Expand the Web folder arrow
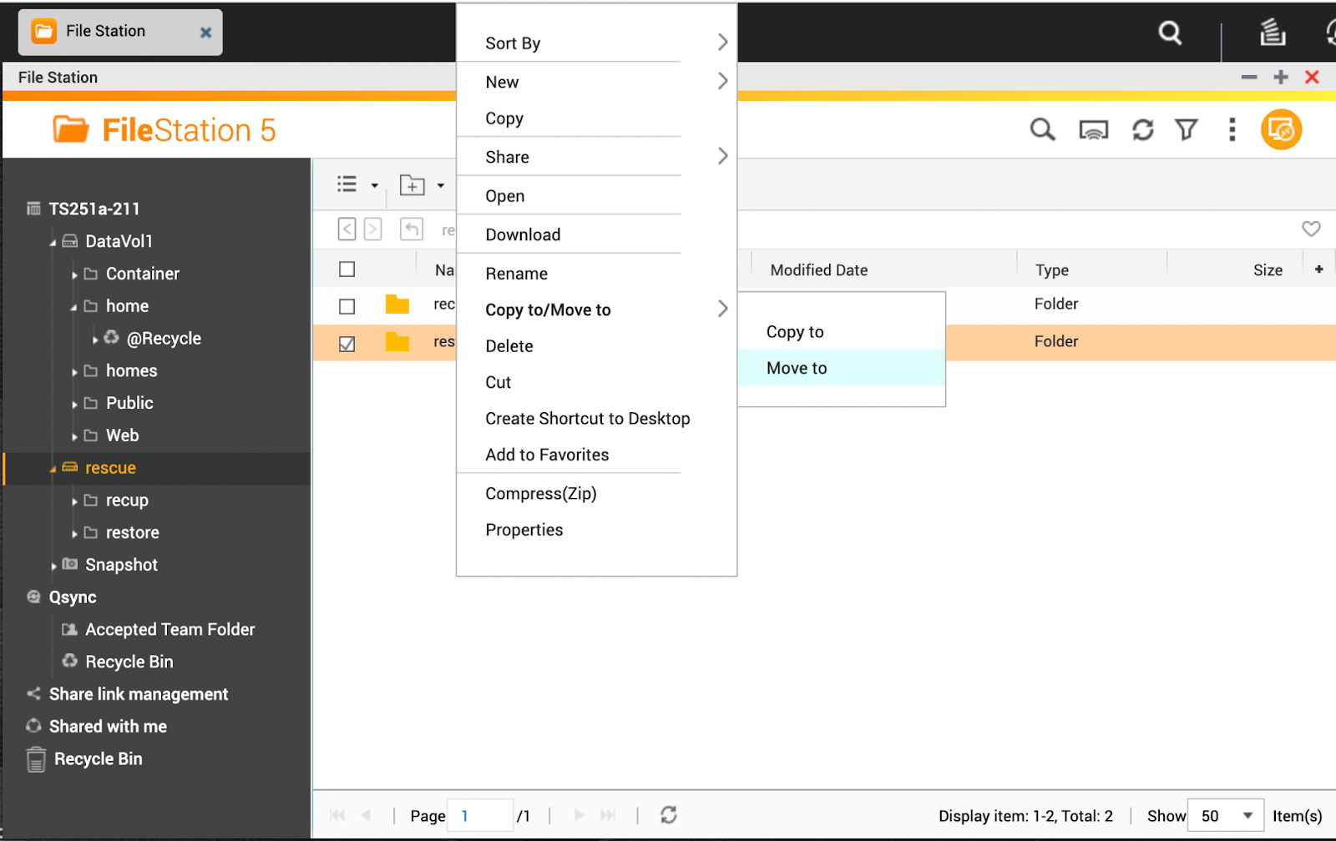Viewport: 1336px width, 841px height. (74, 436)
